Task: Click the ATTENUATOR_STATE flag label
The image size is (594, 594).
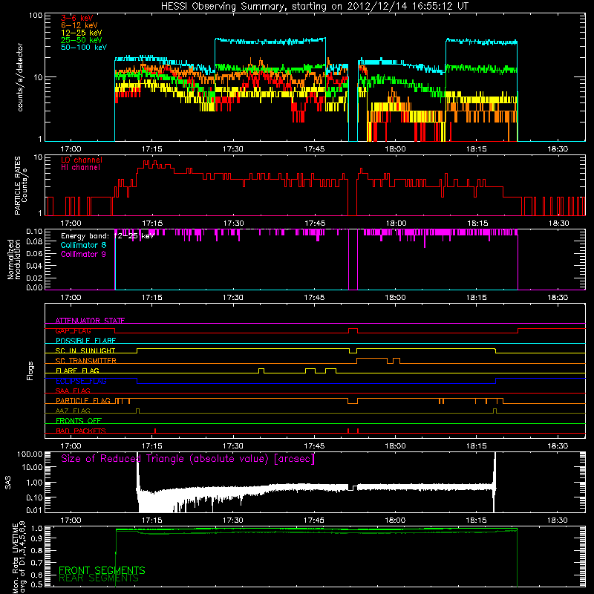Action: [x=90, y=321]
